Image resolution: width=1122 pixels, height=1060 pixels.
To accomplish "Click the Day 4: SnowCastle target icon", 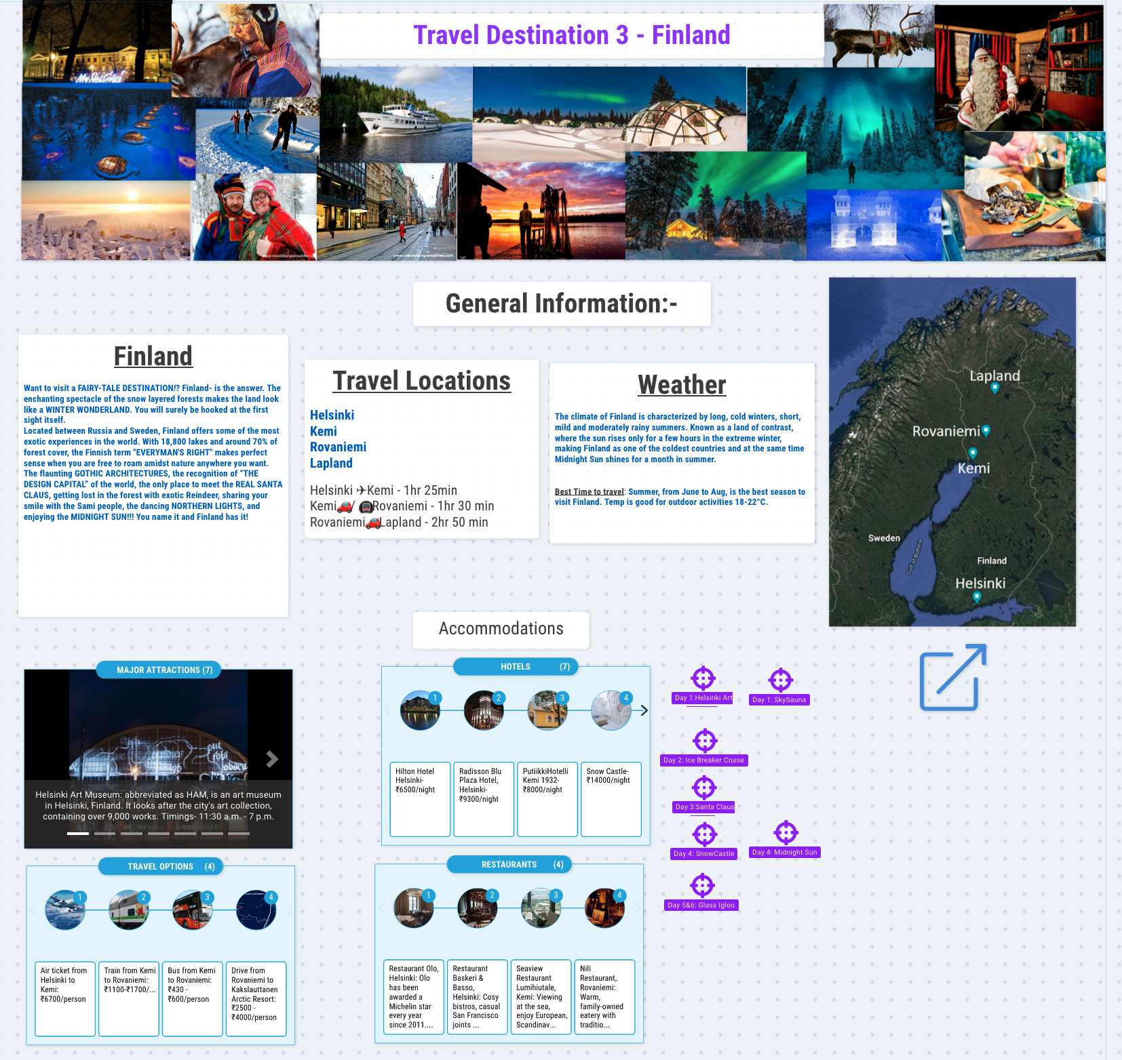I will (x=704, y=834).
